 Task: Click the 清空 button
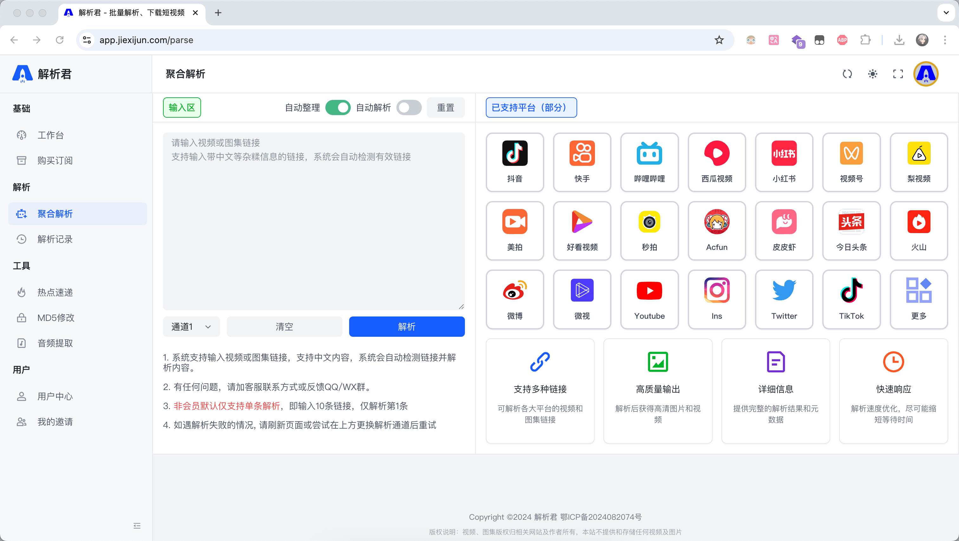(284, 327)
